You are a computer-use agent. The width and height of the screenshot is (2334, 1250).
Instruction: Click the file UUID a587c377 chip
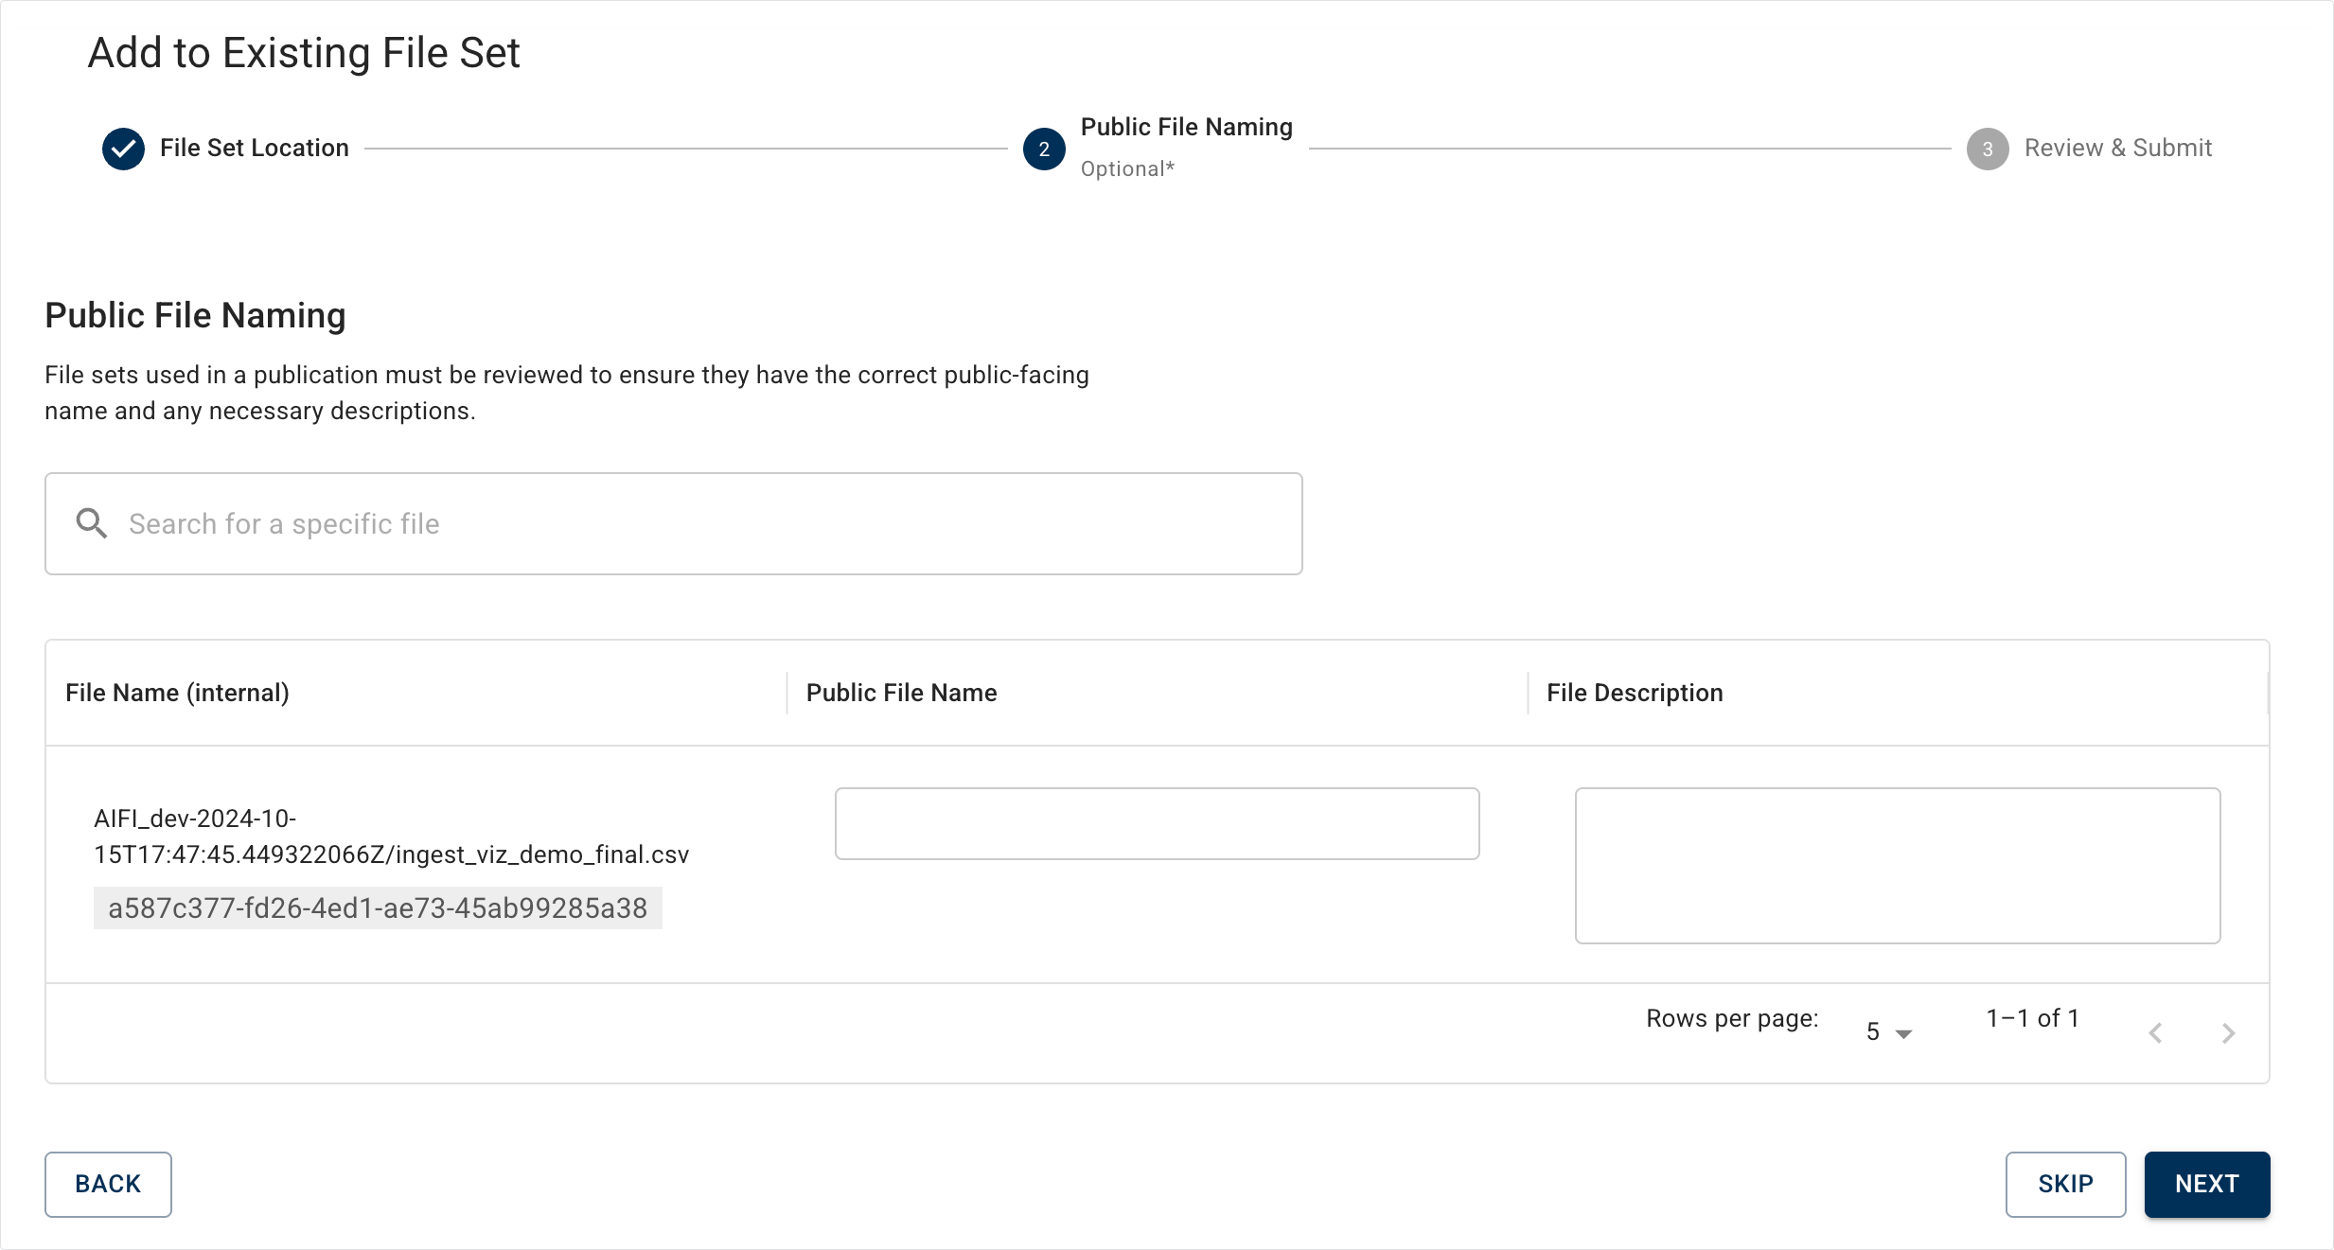pyautogui.click(x=378, y=907)
